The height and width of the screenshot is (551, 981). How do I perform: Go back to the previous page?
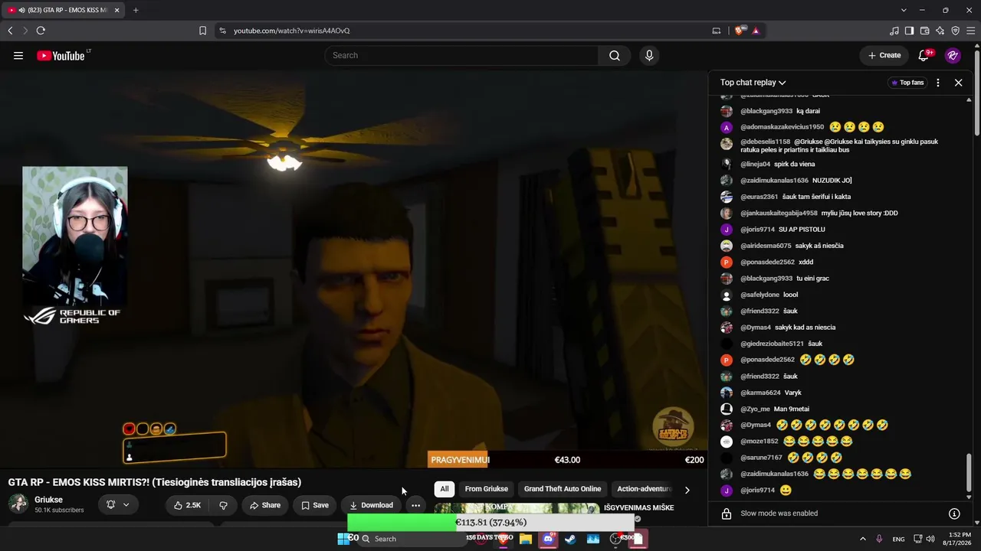pos(10,31)
